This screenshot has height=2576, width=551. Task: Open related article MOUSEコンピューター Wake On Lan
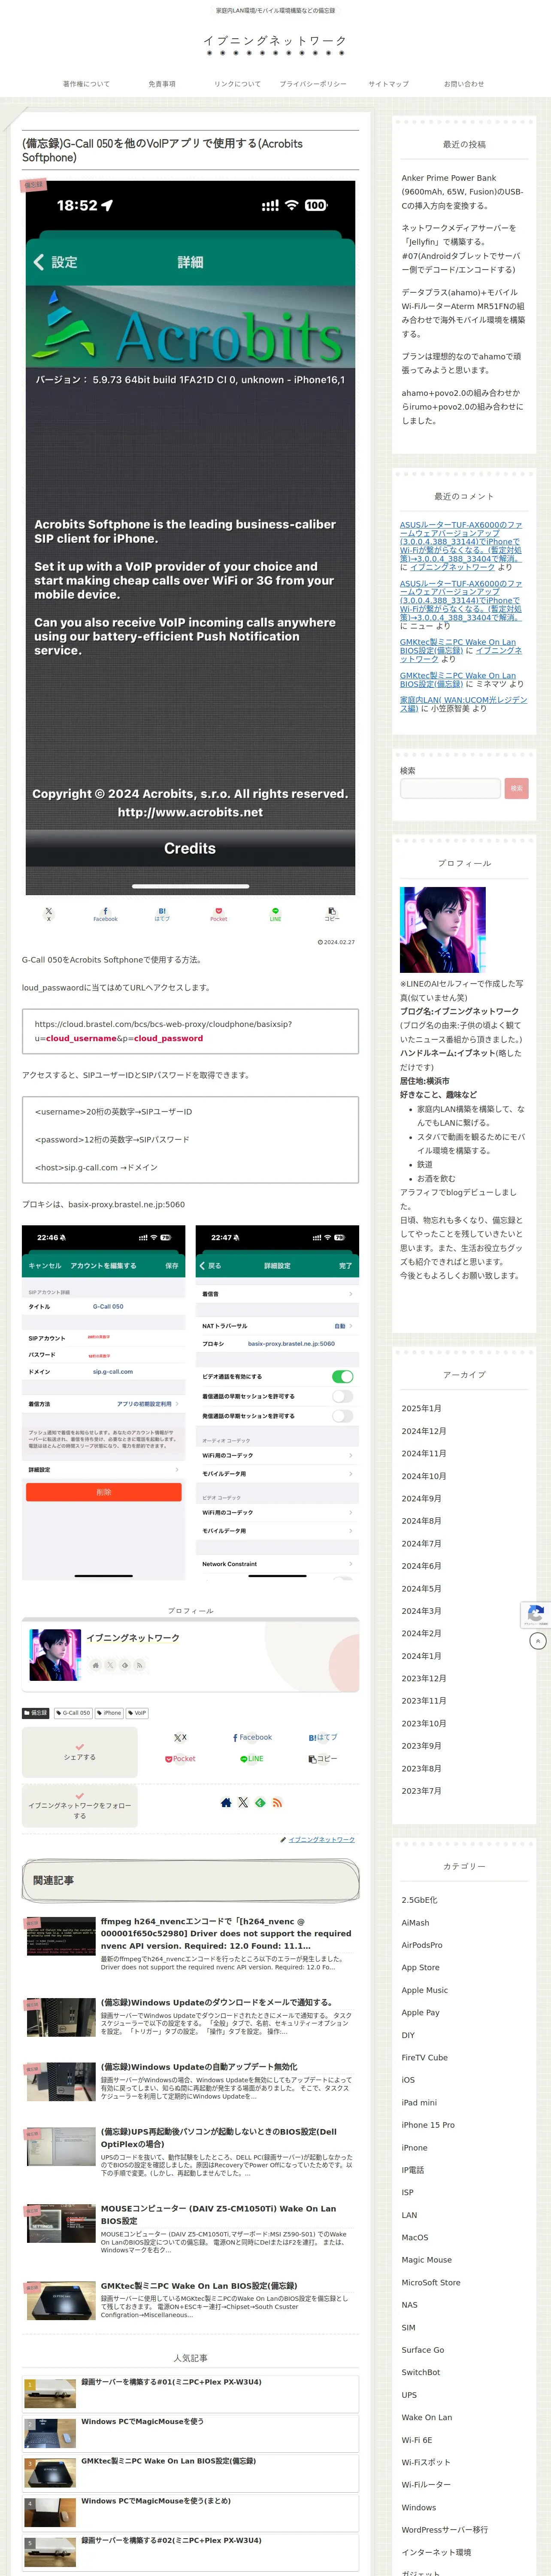click(190, 2229)
